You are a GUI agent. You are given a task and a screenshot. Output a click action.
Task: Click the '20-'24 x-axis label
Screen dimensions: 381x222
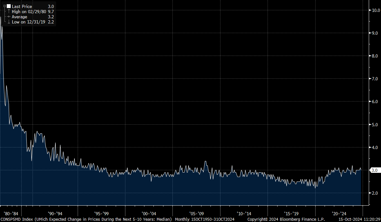pyautogui.click(x=339, y=214)
